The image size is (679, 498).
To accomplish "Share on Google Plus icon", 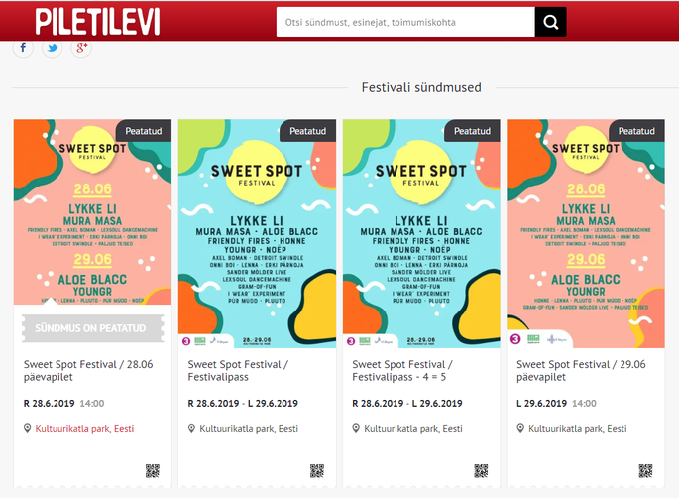I will pyautogui.click(x=81, y=47).
